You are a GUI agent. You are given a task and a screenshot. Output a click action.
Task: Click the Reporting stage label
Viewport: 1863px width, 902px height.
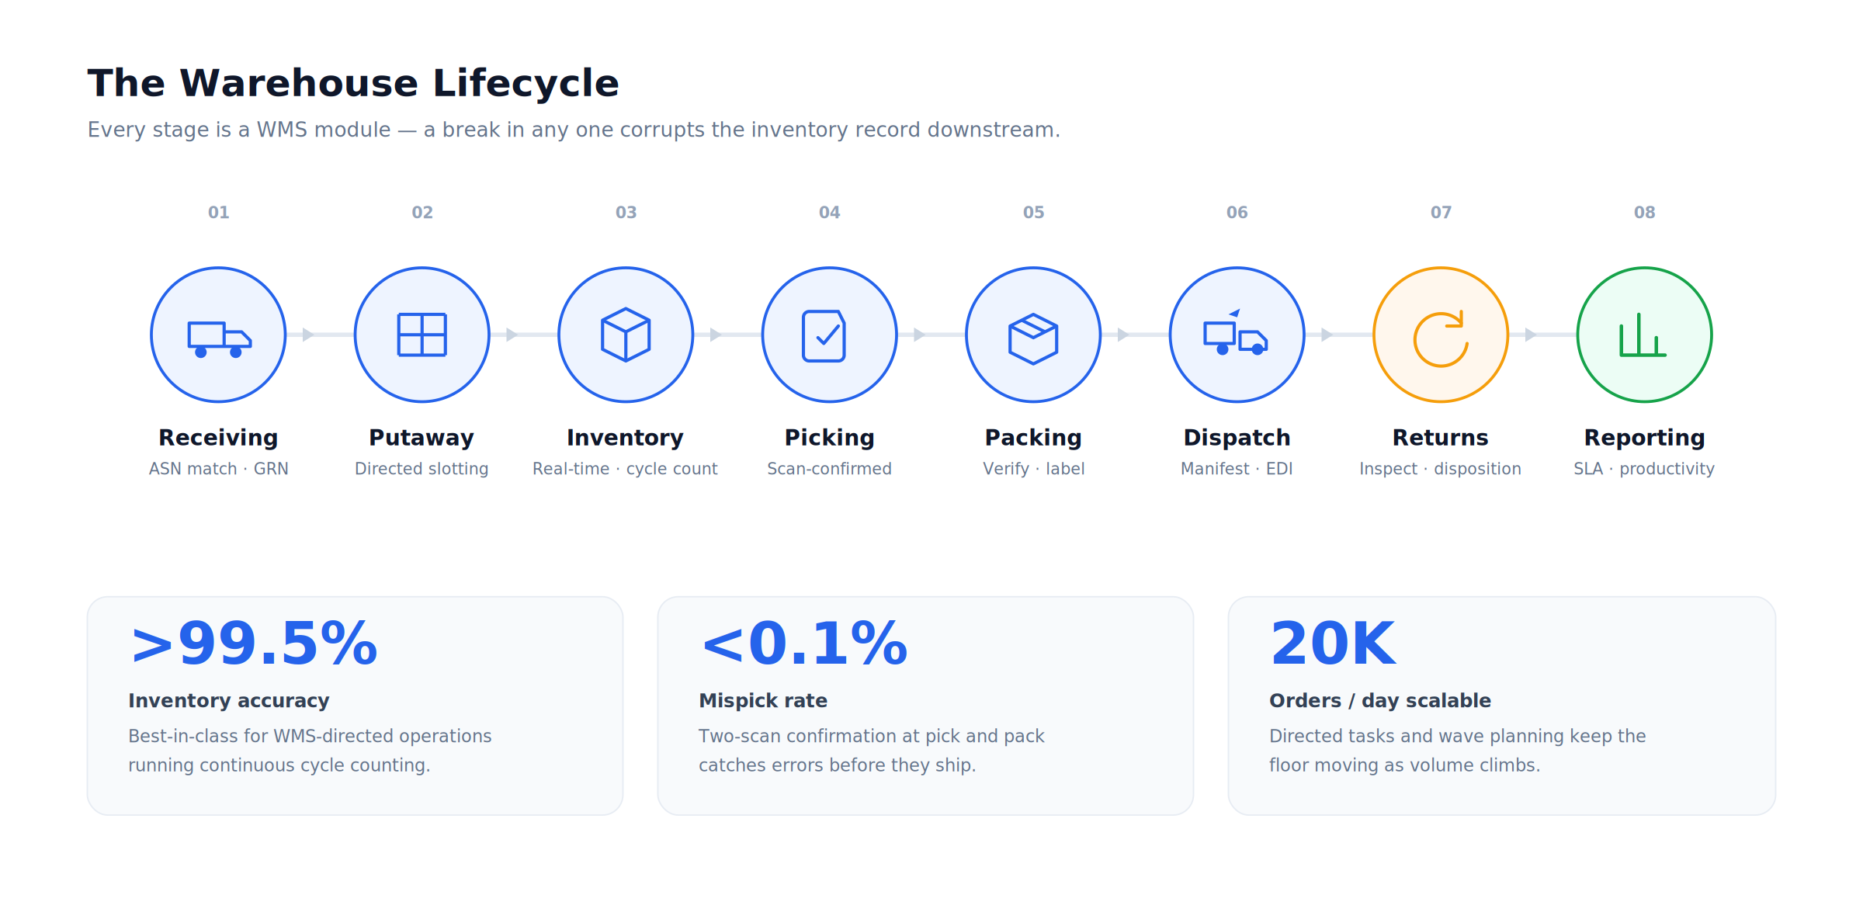[1645, 438]
